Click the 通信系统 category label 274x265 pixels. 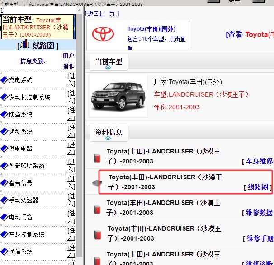coord(21,251)
